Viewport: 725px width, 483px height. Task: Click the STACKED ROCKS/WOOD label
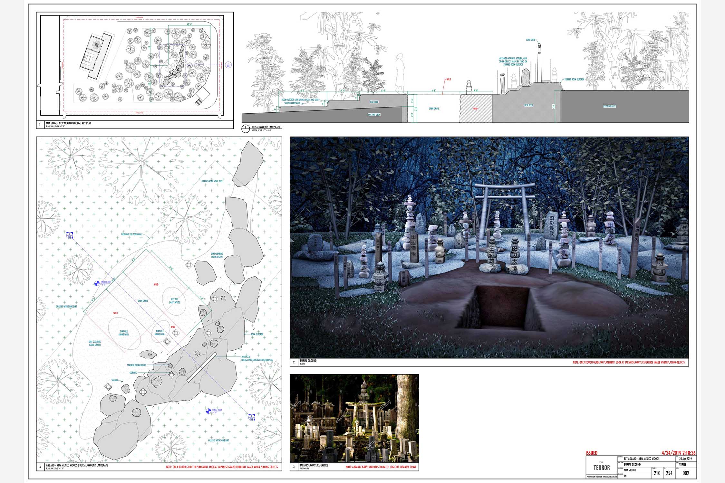pyautogui.click(x=136, y=365)
